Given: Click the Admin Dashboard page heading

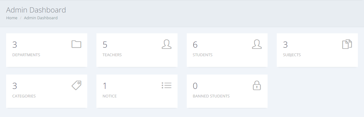Looking at the screenshot, I should click(x=36, y=10).
